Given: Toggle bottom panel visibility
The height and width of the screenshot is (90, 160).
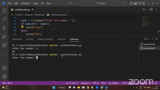Looking at the screenshot, I should pyautogui.click(x=135, y=3).
